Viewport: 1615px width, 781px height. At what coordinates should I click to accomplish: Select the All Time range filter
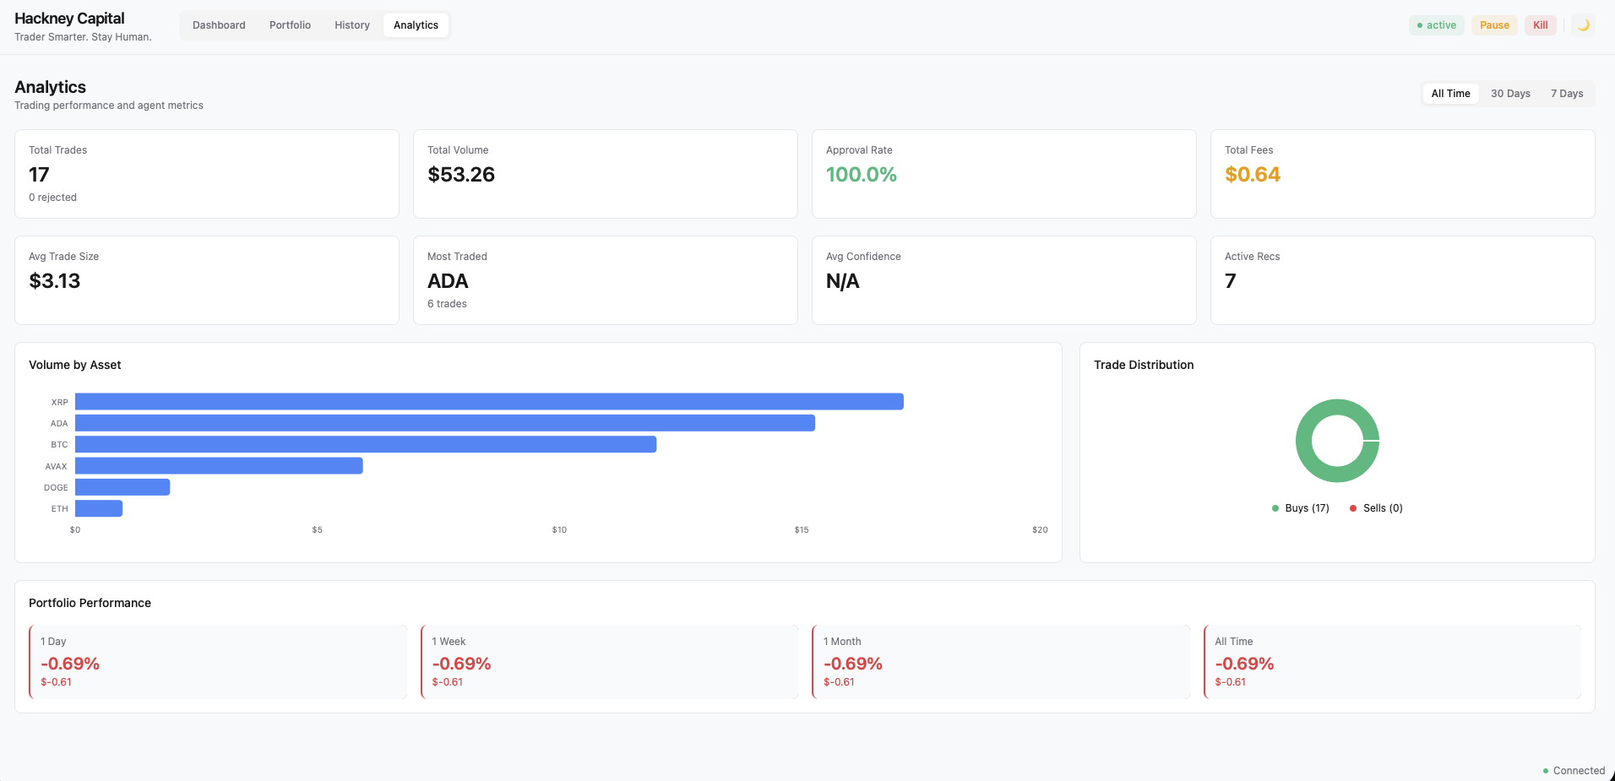[x=1450, y=93]
